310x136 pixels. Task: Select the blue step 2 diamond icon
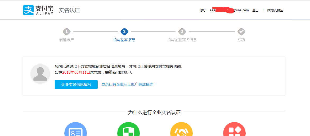click(x=124, y=32)
